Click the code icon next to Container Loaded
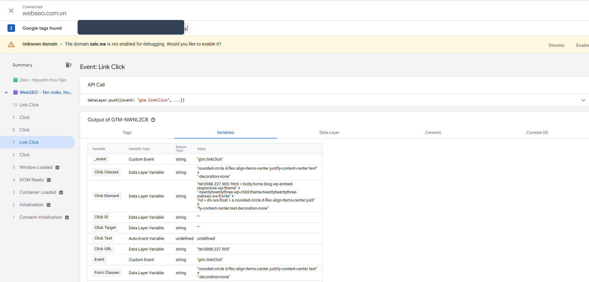The image size is (589, 282). (x=61, y=192)
